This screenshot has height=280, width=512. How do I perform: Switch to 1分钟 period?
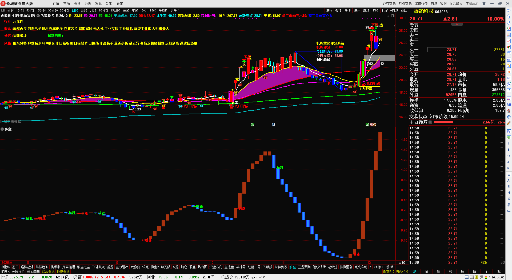click(x=20, y=10)
